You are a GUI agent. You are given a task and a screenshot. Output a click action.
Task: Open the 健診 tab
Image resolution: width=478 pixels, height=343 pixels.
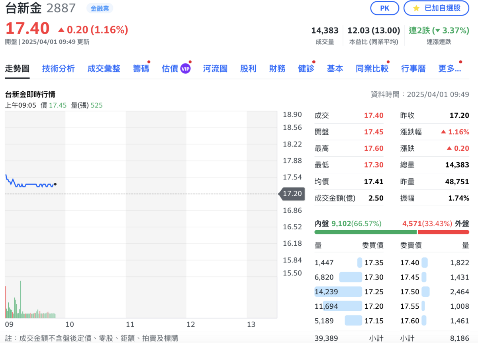coord(306,69)
